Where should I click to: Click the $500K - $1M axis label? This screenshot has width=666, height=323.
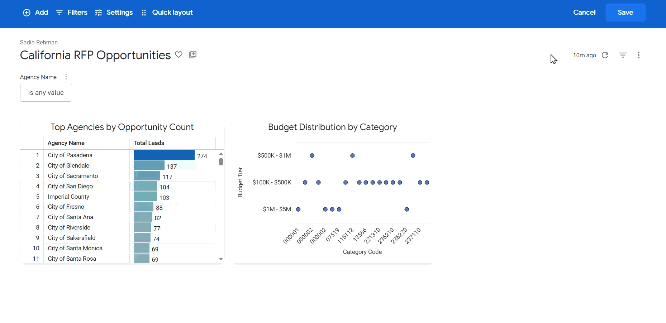[274, 155]
